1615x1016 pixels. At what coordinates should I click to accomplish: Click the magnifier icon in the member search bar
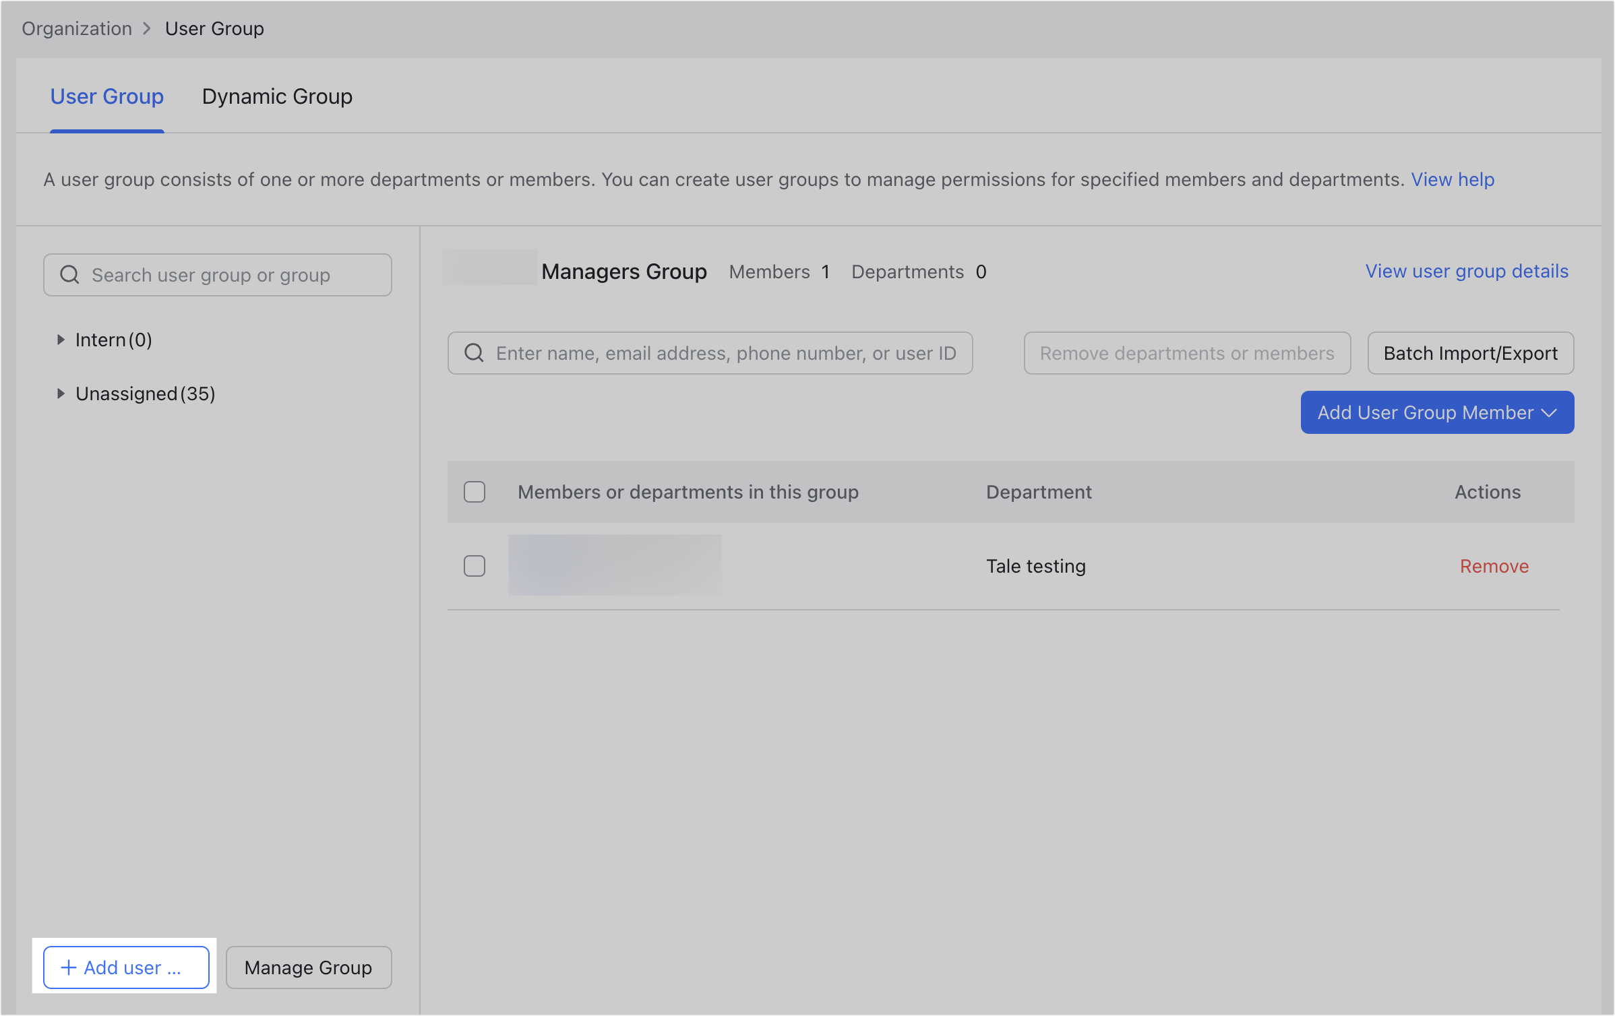[474, 352]
